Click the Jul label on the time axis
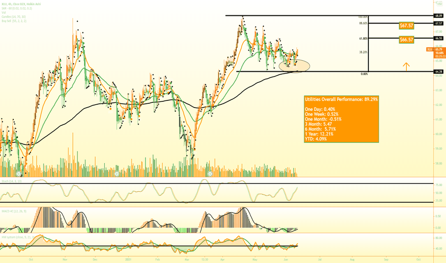Viewport: 446px width, 263px height. (320, 259)
